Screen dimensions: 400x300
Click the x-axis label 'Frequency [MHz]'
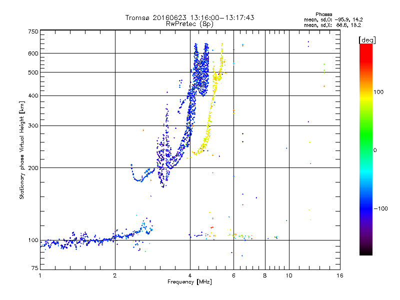[x=189, y=282]
